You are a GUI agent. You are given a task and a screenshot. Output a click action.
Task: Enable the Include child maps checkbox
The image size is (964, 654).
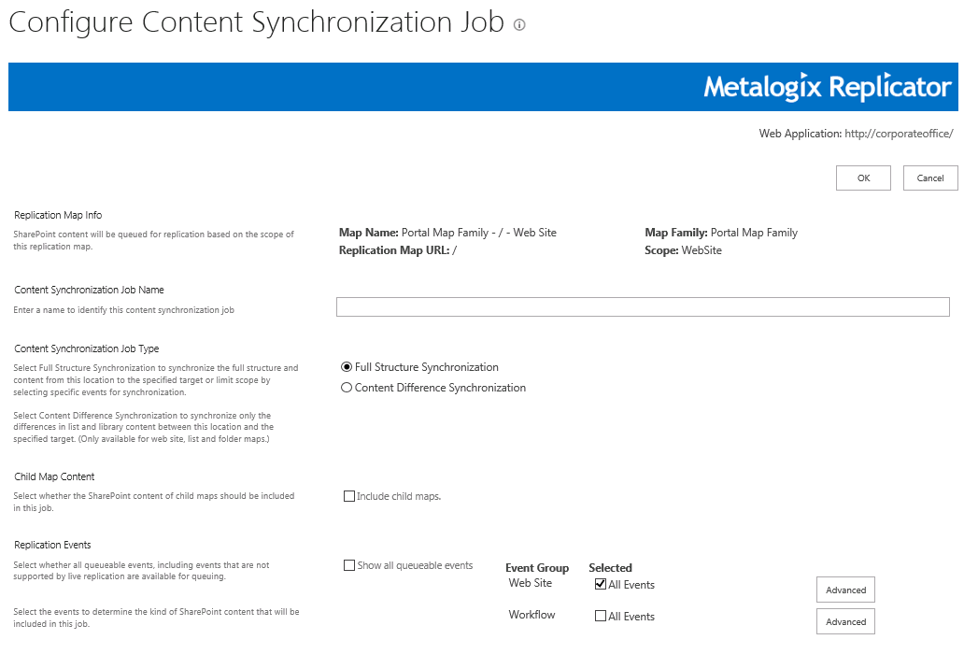coord(349,495)
